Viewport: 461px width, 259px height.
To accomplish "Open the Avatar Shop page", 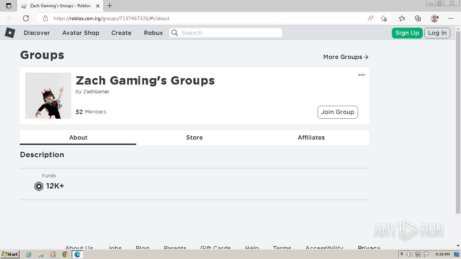I will pos(81,33).
